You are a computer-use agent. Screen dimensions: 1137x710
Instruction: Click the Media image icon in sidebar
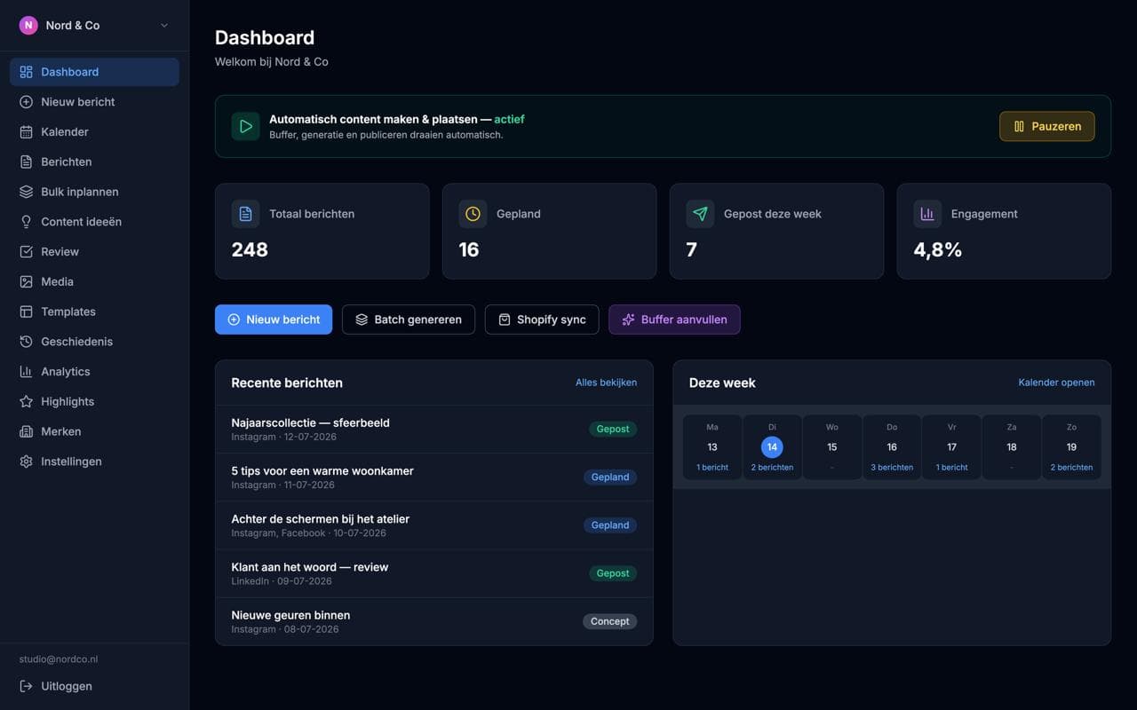coord(26,282)
